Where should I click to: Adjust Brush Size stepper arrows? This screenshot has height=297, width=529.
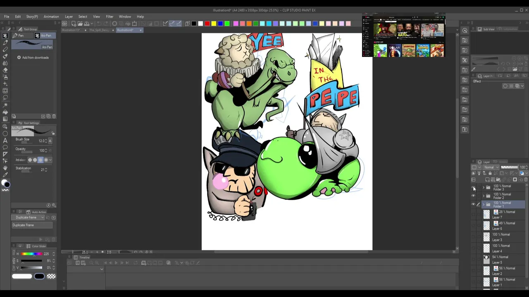click(46, 140)
